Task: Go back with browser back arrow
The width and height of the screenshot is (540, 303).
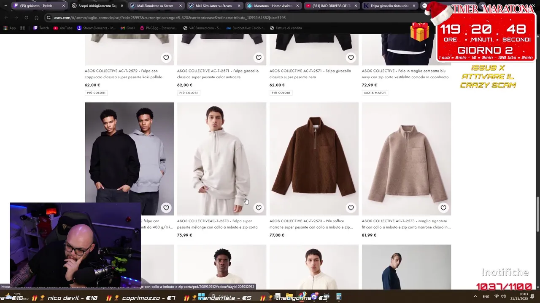Action: pos(6,18)
